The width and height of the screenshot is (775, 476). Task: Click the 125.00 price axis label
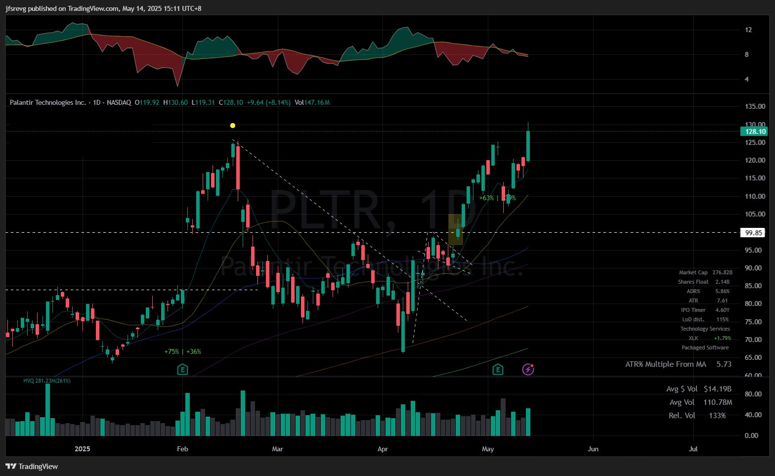[755, 142]
